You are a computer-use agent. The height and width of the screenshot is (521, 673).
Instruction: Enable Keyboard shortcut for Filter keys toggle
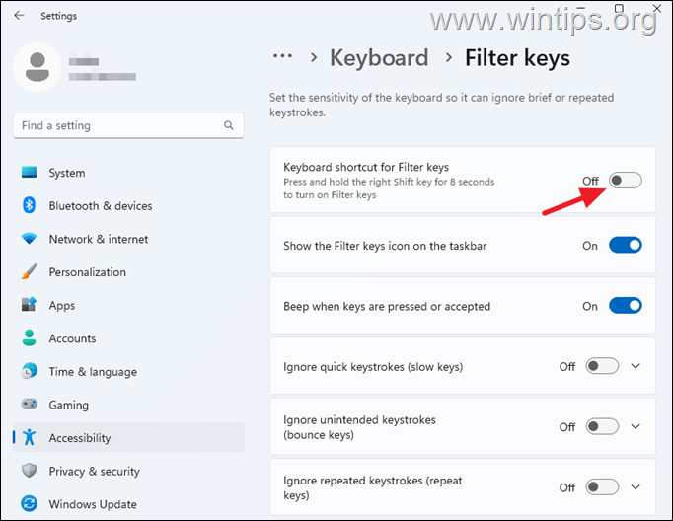(x=626, y=181)
